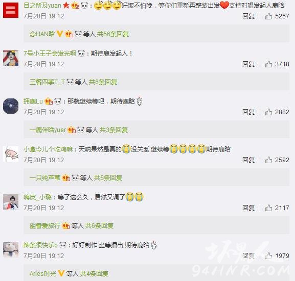The width and height of the screenshot is (295, 281).
Task: Open replier profile 念HAN晗
Action: [42, 34]
